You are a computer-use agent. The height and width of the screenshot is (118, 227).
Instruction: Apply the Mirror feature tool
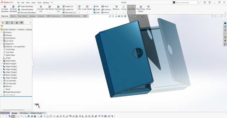click(x=105, y=13)
